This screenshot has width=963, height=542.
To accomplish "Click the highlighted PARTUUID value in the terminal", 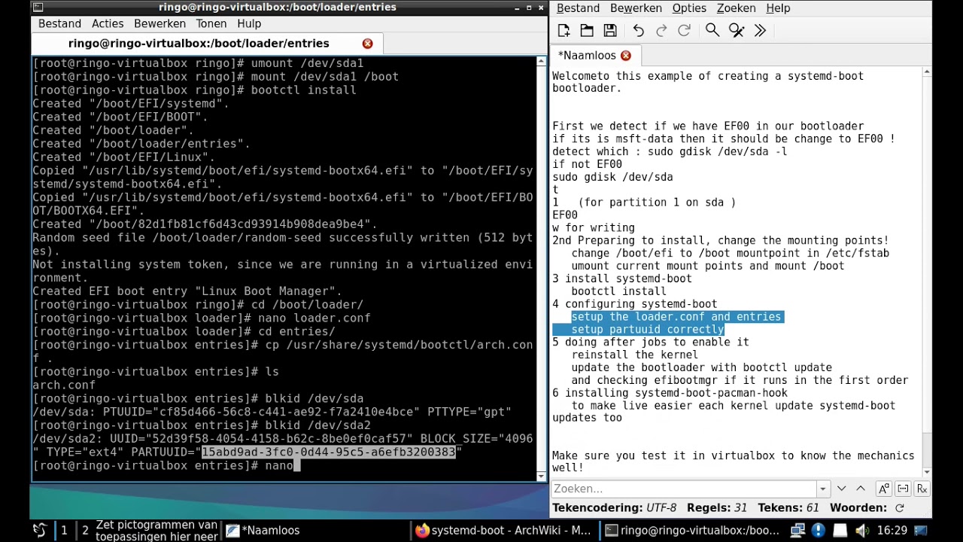I will (329, 452).
